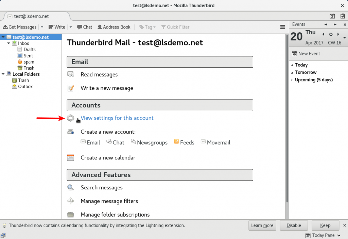Viewport: 348px width, 239px height.
Task: Open the Write button dropdown arrow
Action: [71, 27]
